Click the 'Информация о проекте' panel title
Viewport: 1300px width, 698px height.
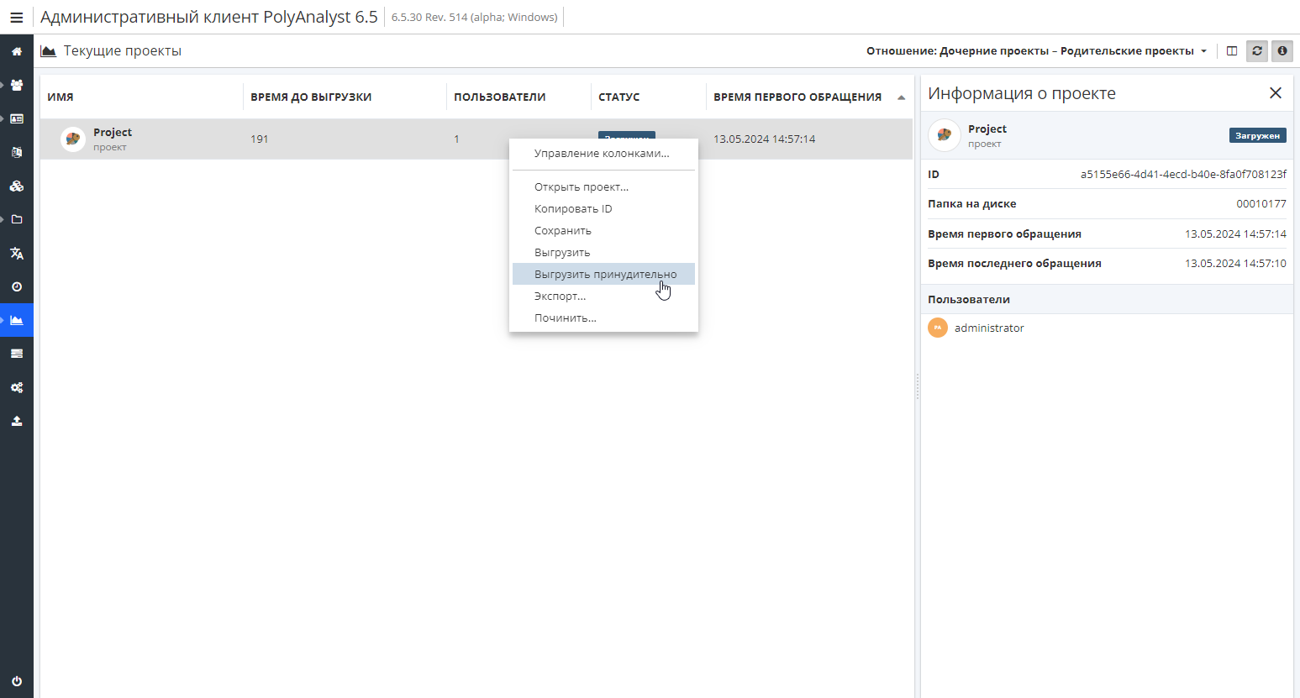click(1022, 93)
